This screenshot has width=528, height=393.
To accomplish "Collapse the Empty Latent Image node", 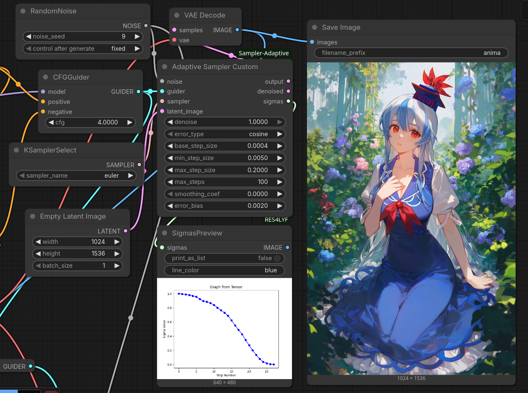I will (x=33, y=216).
